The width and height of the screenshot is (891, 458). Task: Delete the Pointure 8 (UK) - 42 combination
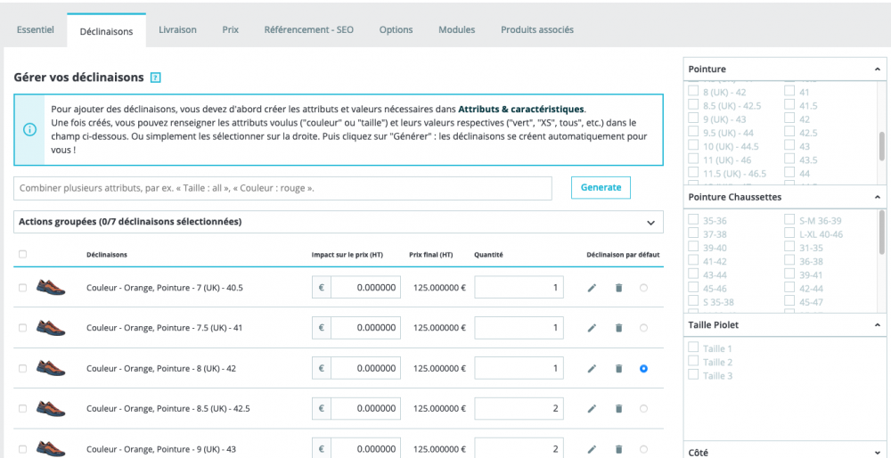click(619, 369)
